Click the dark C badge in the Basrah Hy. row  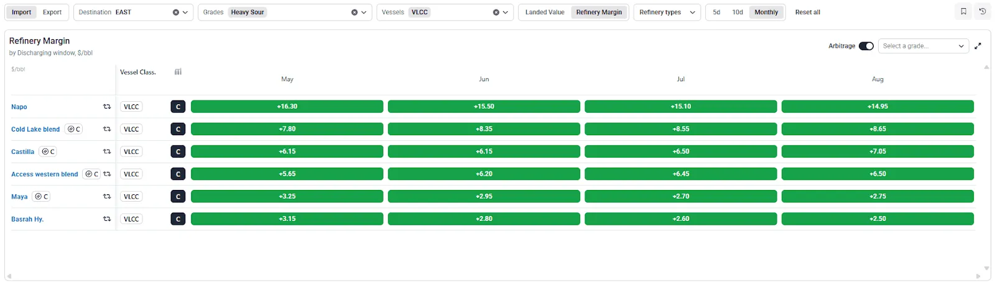[x=178, y=219]
